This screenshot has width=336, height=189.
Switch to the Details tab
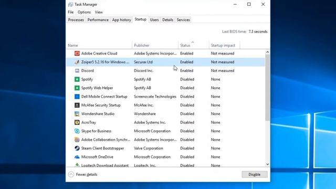[x=168, y=20]
